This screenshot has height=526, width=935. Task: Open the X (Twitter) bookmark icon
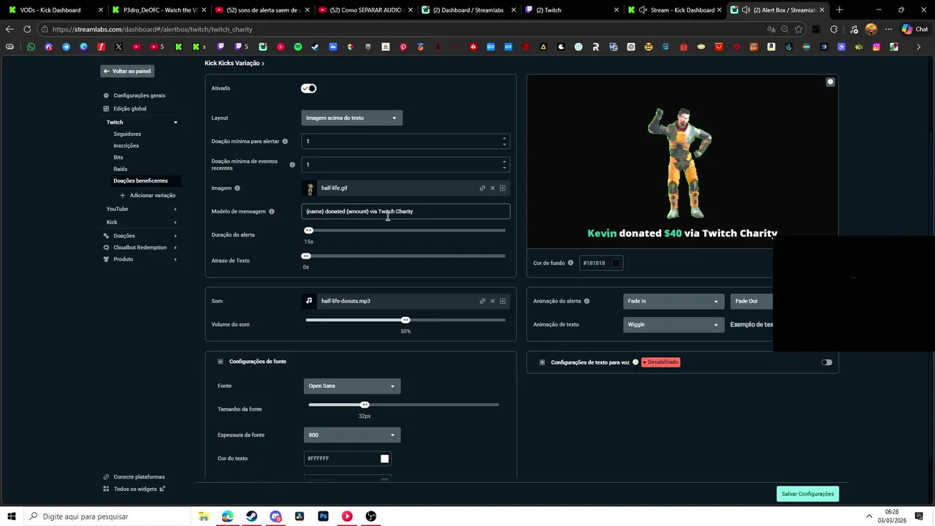(118, 47)
